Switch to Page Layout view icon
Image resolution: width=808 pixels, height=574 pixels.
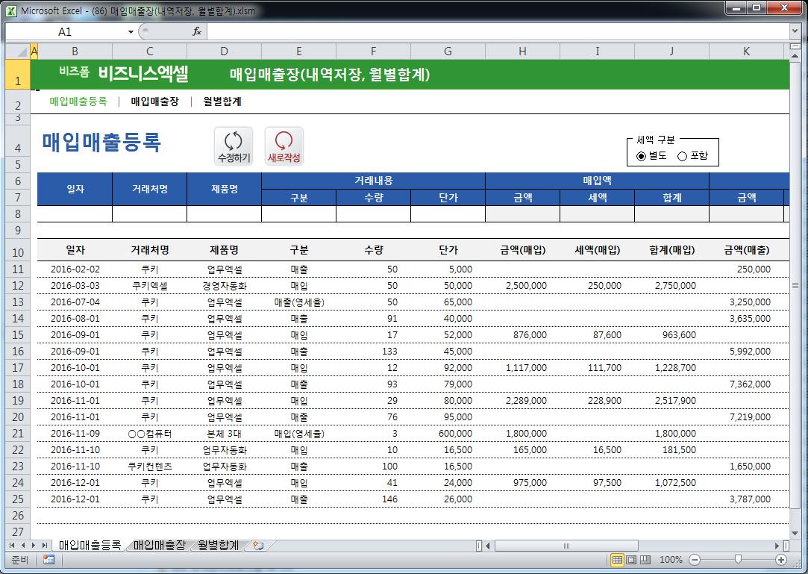[631, 560]
